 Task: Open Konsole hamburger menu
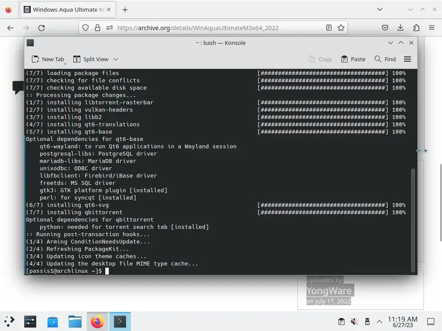click(x=407, y=59)
